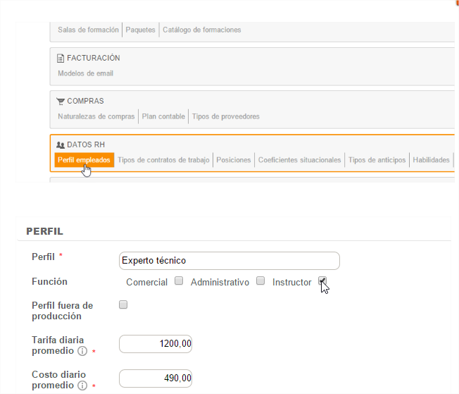The width and height of the screenshot is (459, 394).
Task: Click info icon beside Costo diario promedio
Action: point(82,386)
